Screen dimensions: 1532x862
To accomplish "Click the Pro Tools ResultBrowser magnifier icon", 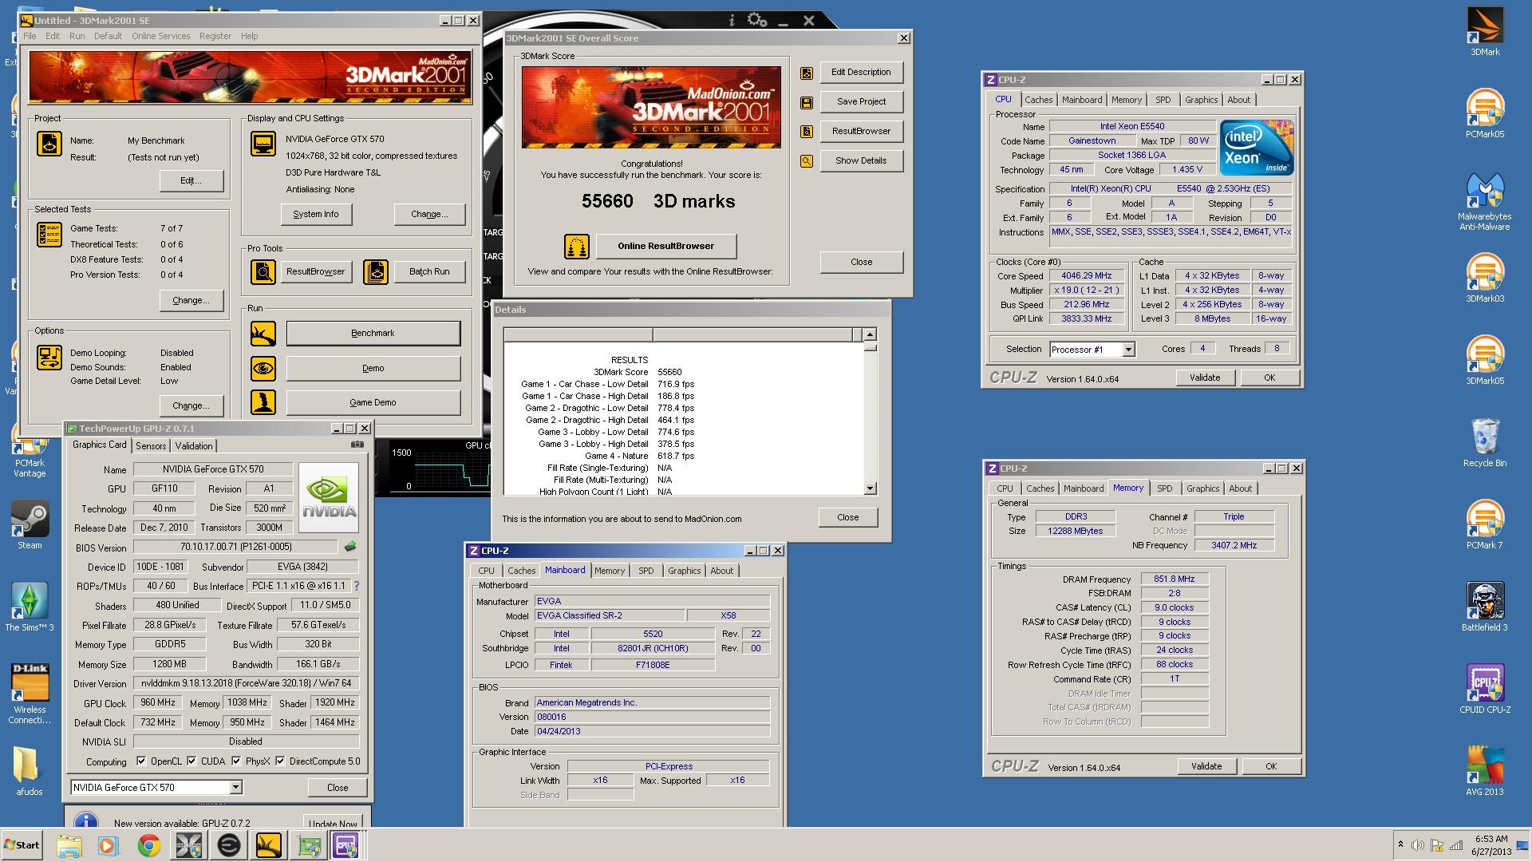I will tap(263, 272).
